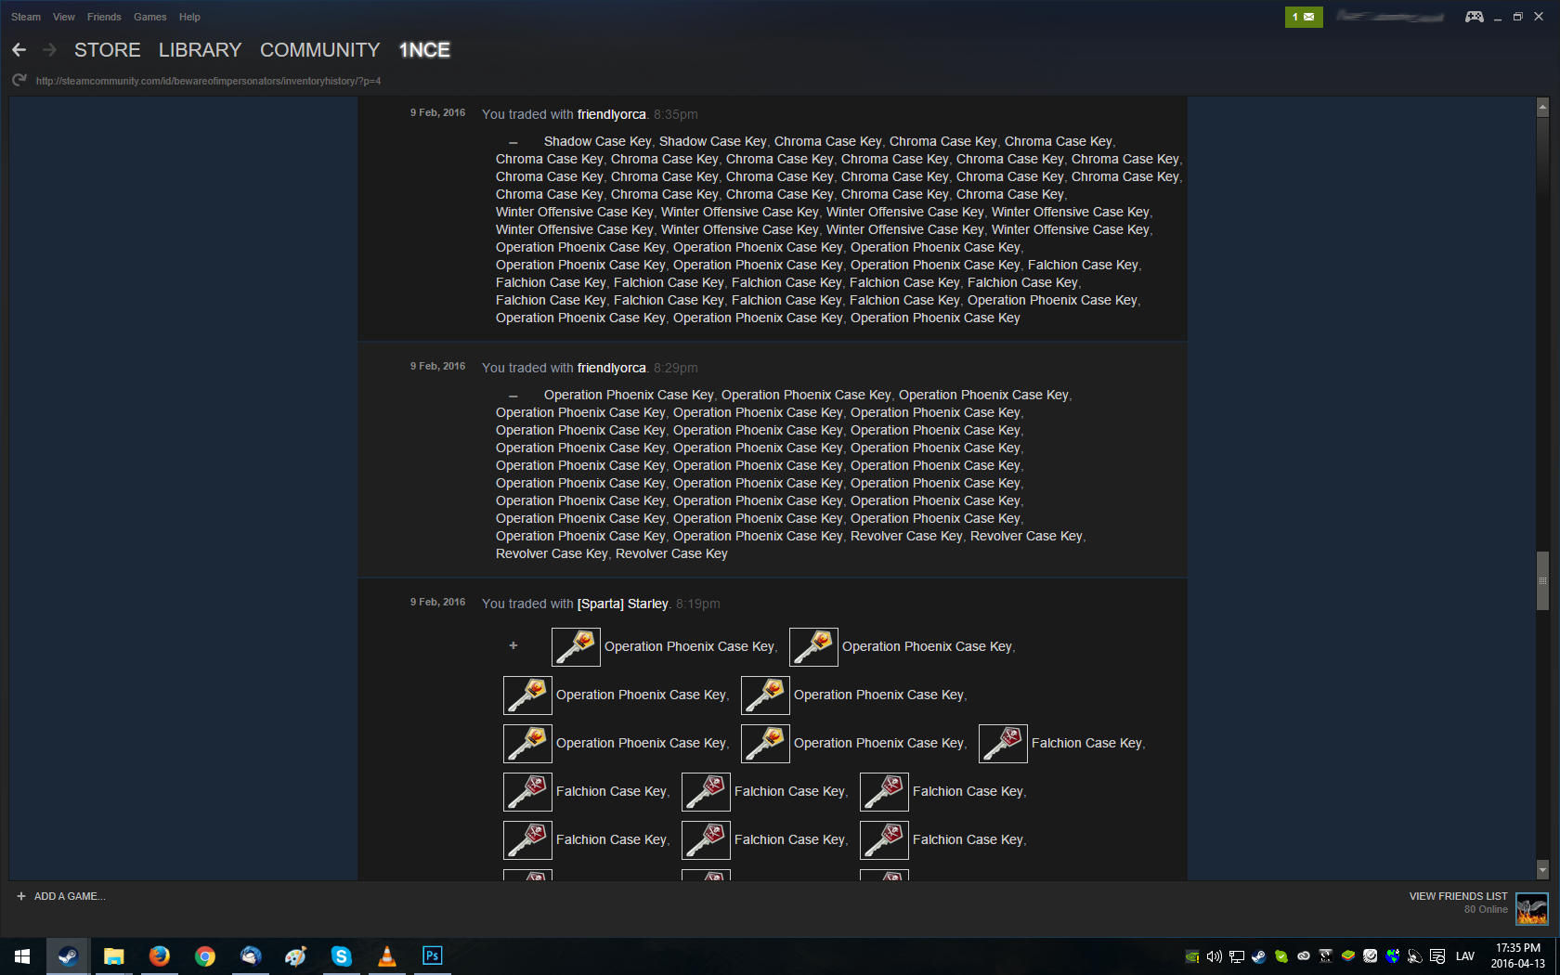Open the Steam menu
This screenshot has height=975, width=1560.
tap(26, 17)
